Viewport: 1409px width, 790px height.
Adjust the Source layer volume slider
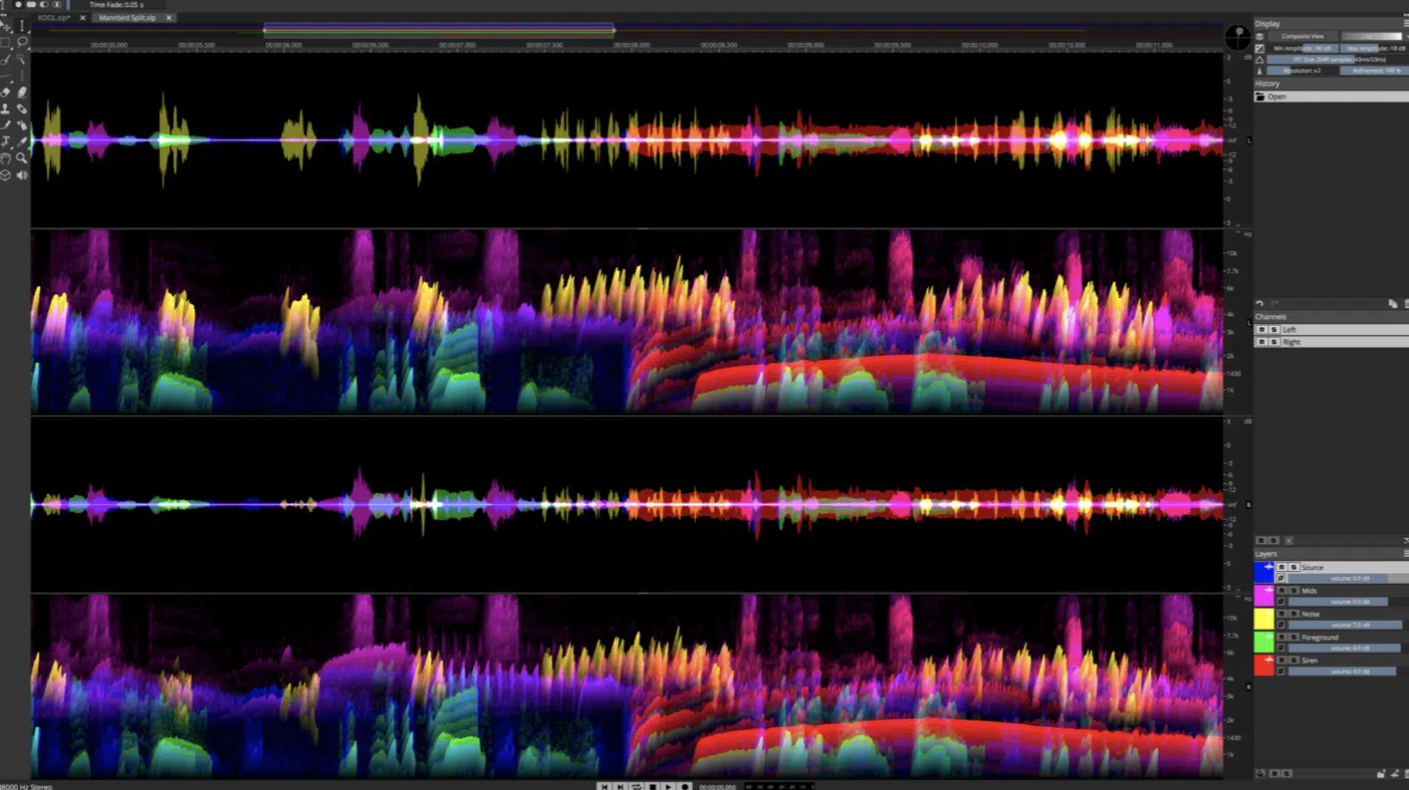[1349, 578]
